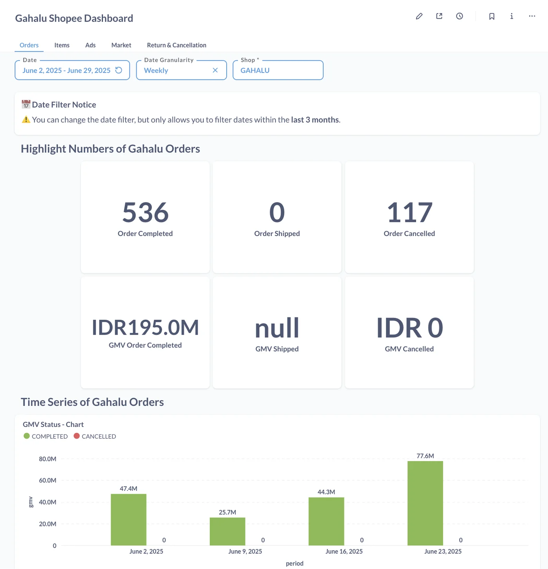Click the Date Filter Notice heading
Viewport: 548px width, 569px height.
64,104
